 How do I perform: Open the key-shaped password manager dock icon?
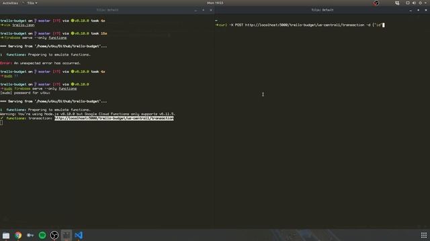coord(30,235)
